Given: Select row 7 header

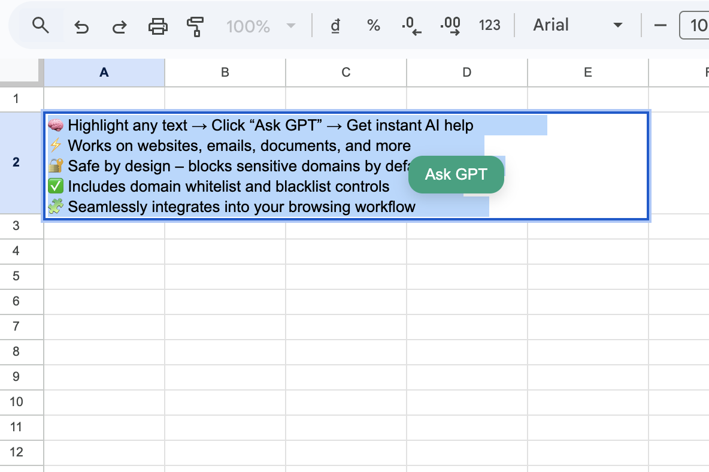Looking at the screenshot, I should pyautogui.click(x=21, y=326).
